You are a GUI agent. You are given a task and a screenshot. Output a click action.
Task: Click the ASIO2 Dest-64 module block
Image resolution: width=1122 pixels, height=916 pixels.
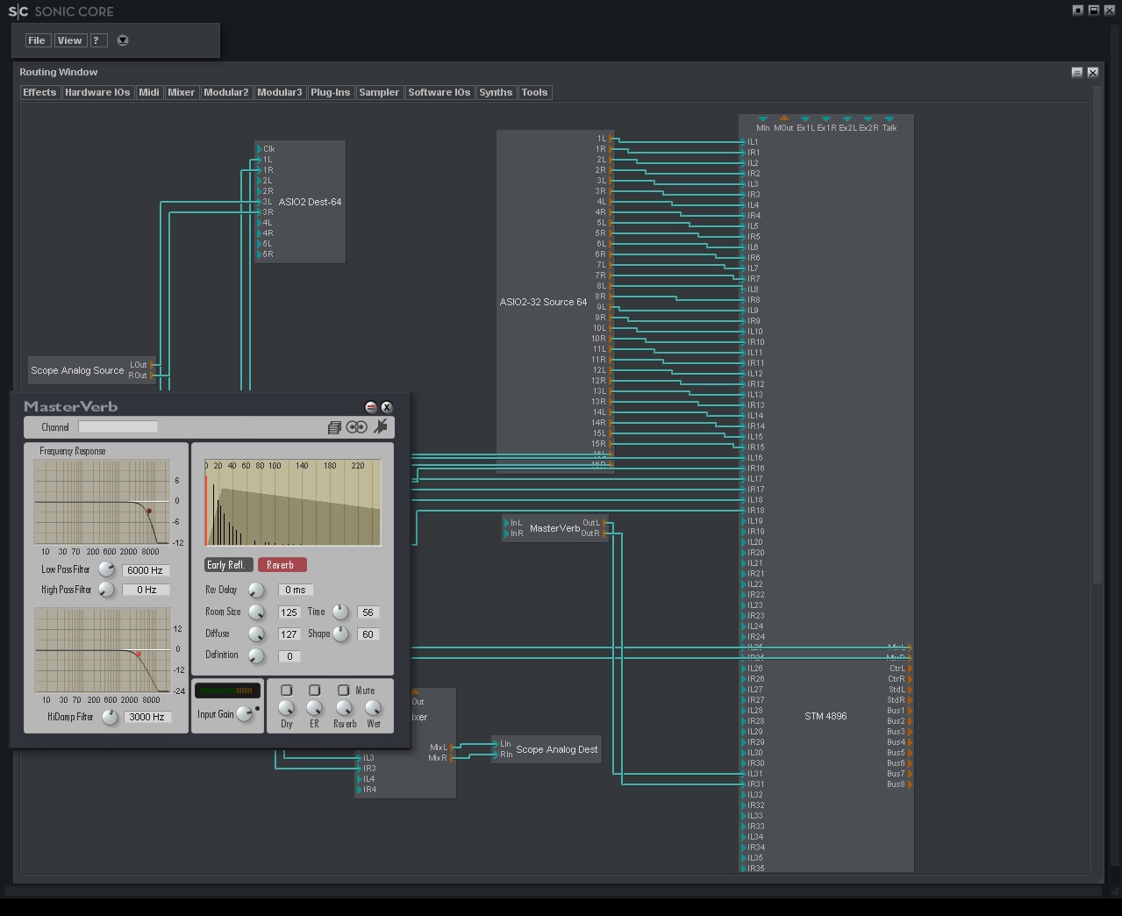tap(310, 202)
